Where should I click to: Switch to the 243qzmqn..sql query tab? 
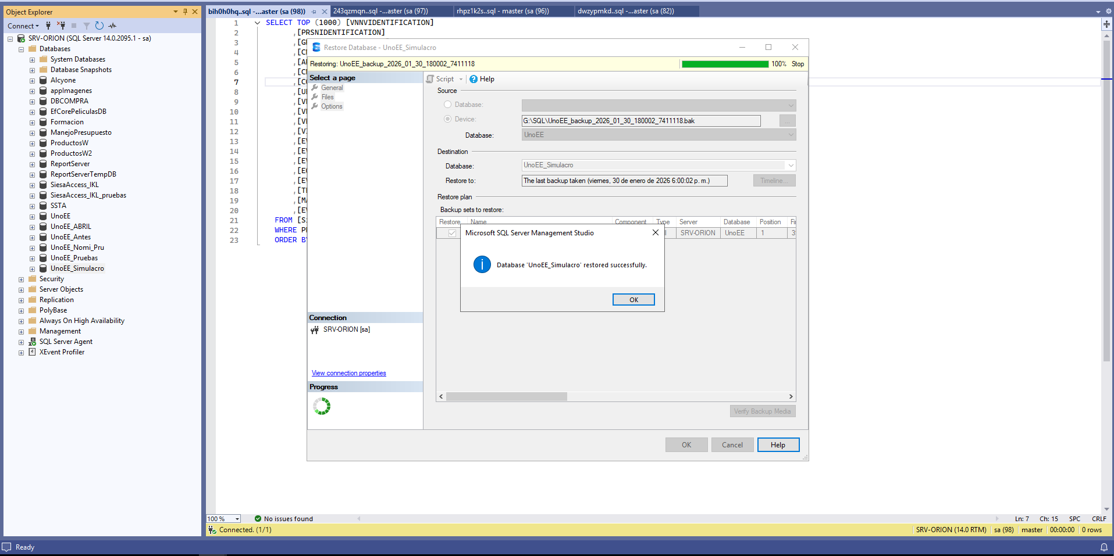[380, 11]
